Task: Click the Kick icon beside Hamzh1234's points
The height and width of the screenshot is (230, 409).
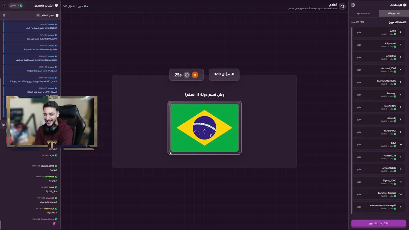Action: pyautogui.click(x=395, y=159)
